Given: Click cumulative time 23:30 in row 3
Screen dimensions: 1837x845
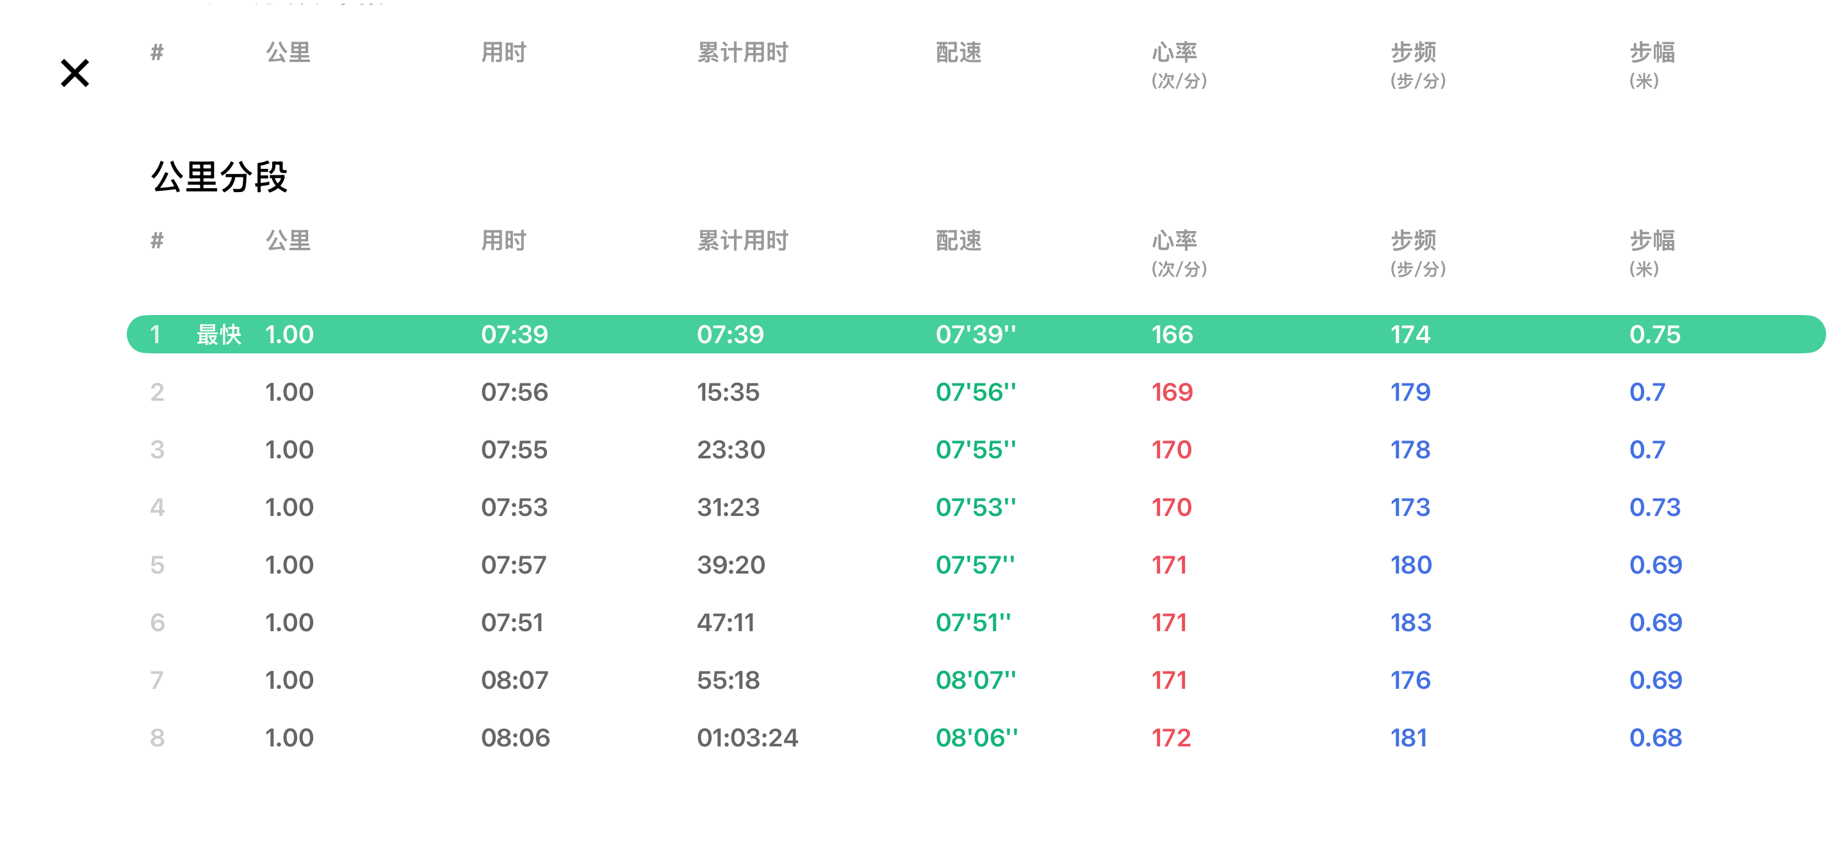Looking at the screenshot, I should pos(730,449).
